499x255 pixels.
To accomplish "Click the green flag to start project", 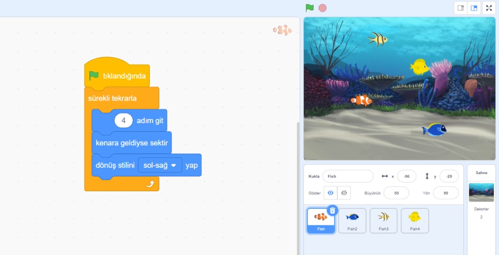I will click(309, 8).
